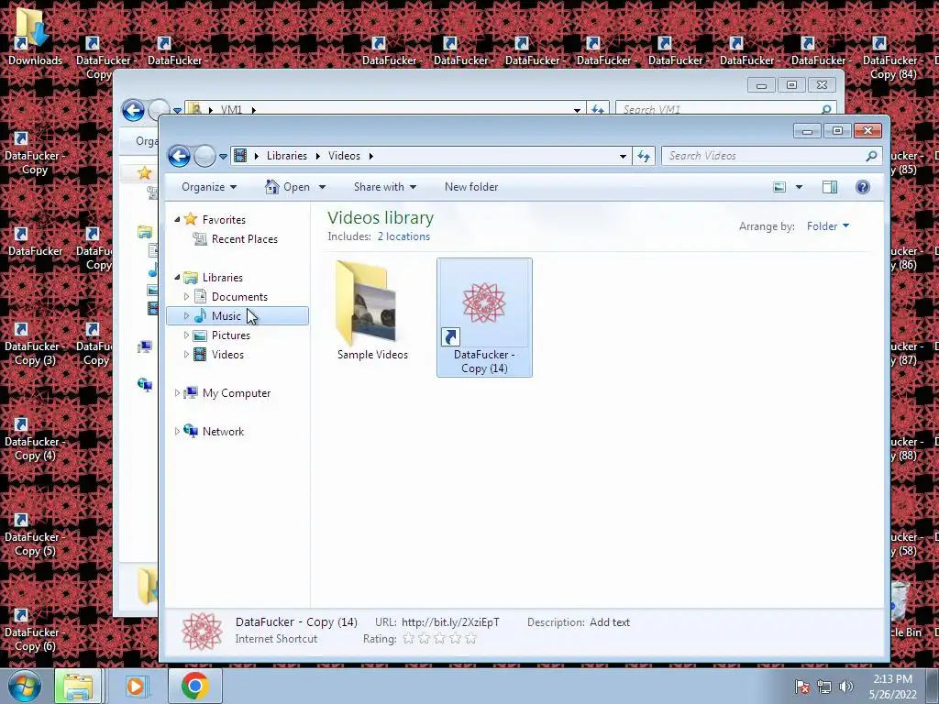Open Help in Videos window
The image size is (939, 704).
(862, 187)
